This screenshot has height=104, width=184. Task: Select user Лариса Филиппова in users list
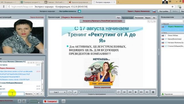(172, 27)
